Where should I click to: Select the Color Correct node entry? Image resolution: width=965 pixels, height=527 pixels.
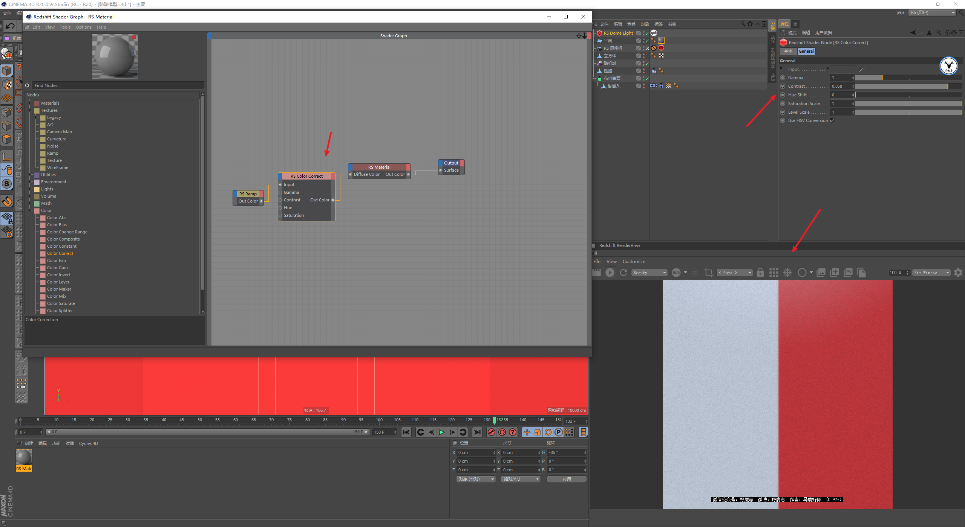click(60, 253)
